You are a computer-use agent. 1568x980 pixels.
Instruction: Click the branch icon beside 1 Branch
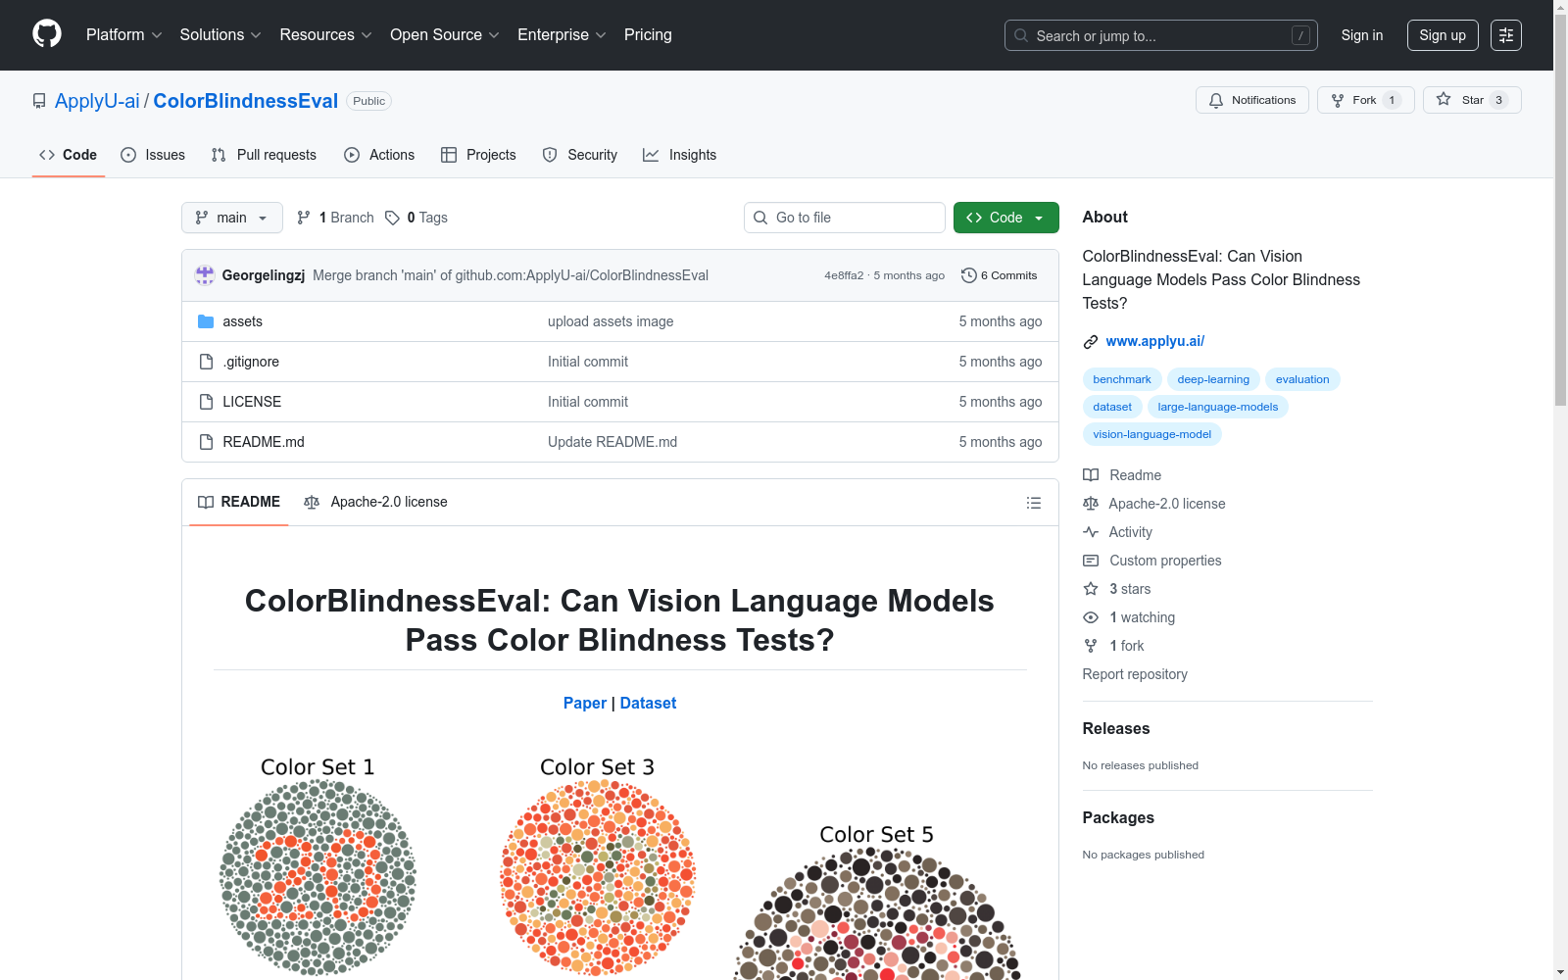pos(304,218)
